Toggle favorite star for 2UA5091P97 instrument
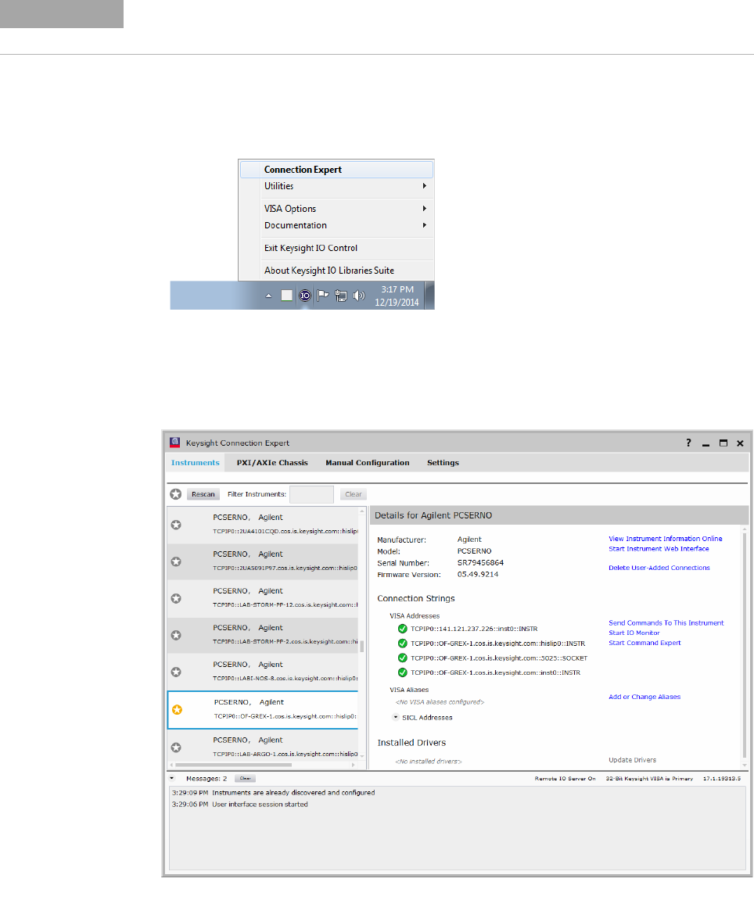The width and height of the screenshot is (754, 900). [x=176, y=561]
